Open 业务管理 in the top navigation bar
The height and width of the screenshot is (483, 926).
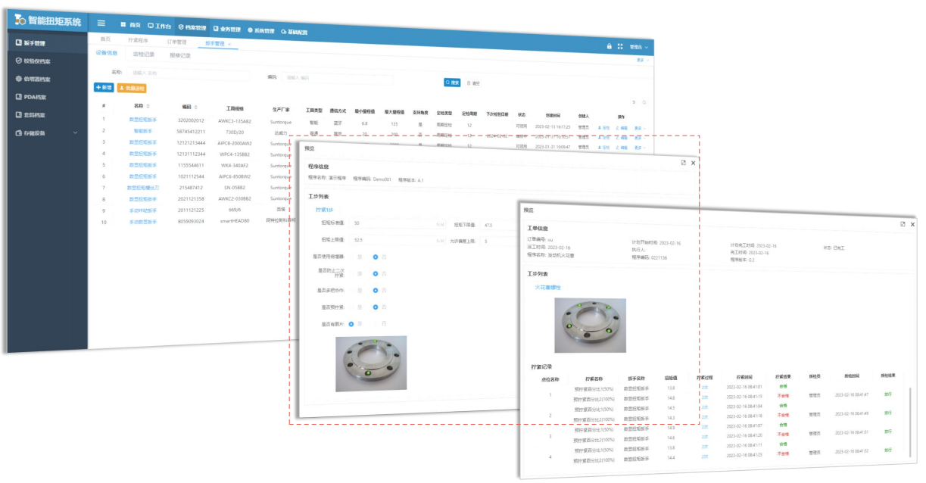226,29
